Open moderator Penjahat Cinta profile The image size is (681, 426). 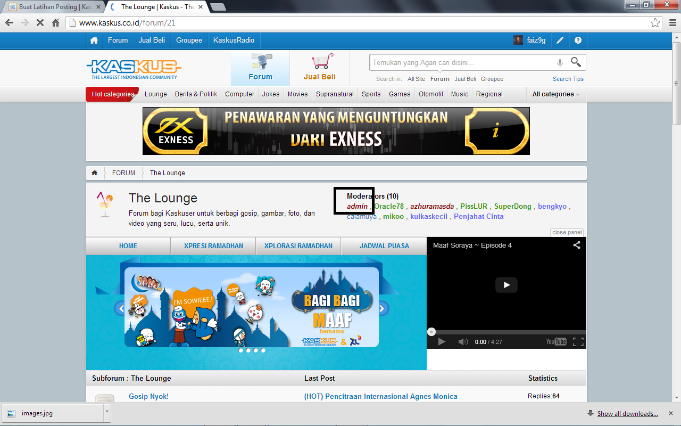coord(479,217)
